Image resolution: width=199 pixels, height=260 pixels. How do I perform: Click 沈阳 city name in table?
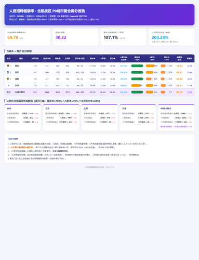(17, 79)
